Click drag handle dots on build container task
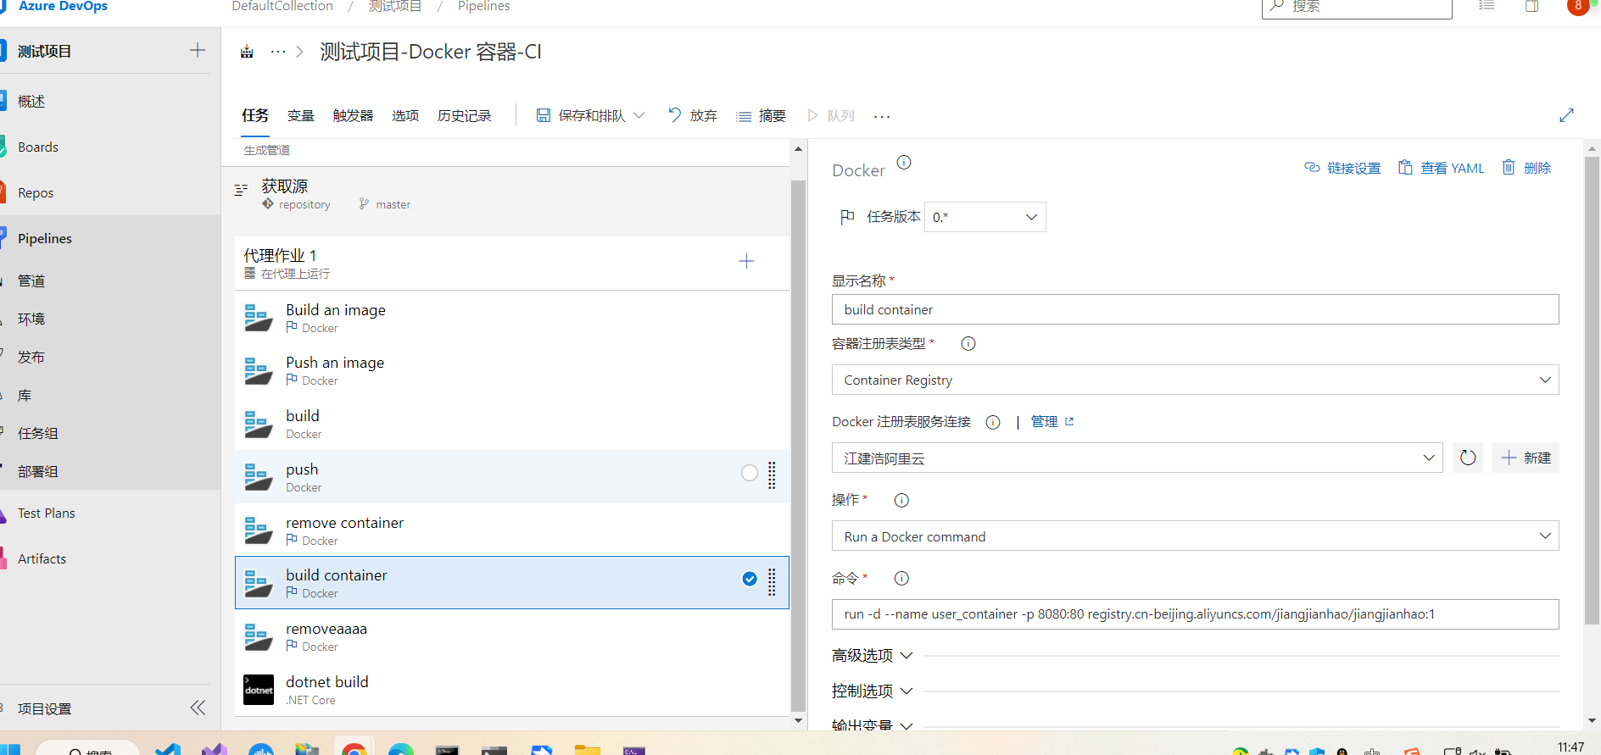Viewport: 1601px width, 755px height. (x=772, y=581)
